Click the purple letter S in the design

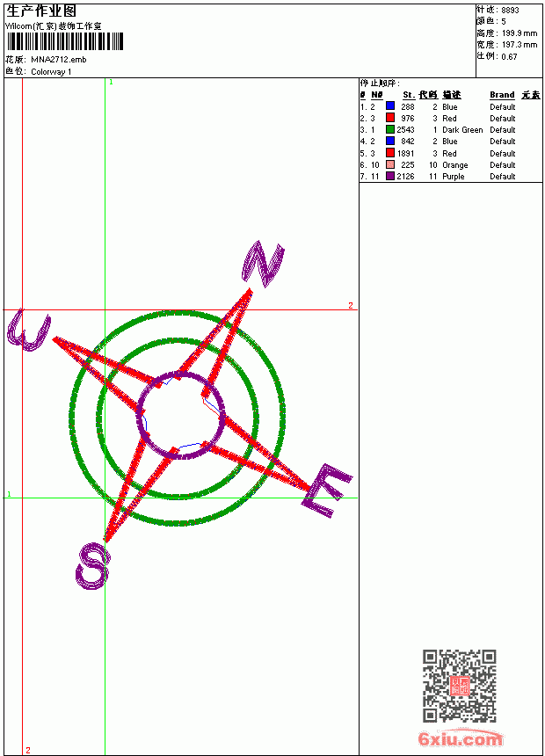[92, 566]
